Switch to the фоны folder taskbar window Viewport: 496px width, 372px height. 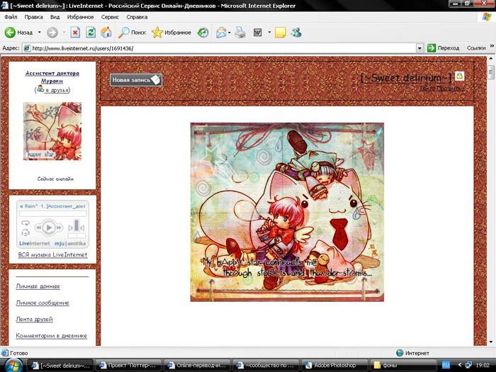tap(402, 366)
